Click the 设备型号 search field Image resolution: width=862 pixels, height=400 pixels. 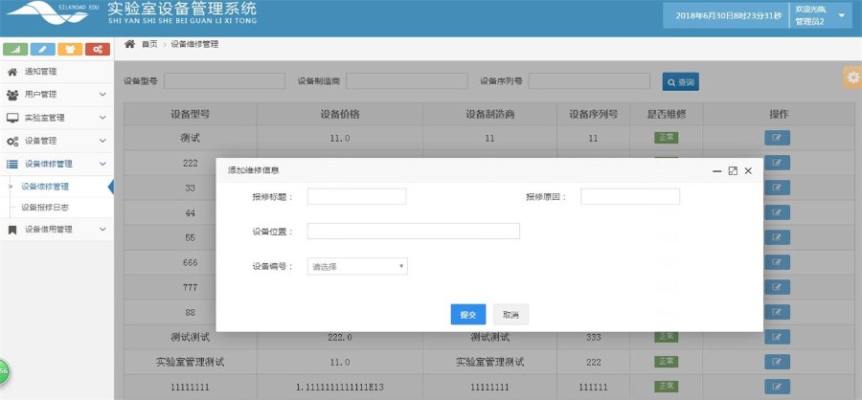click(x=224, y=81)
